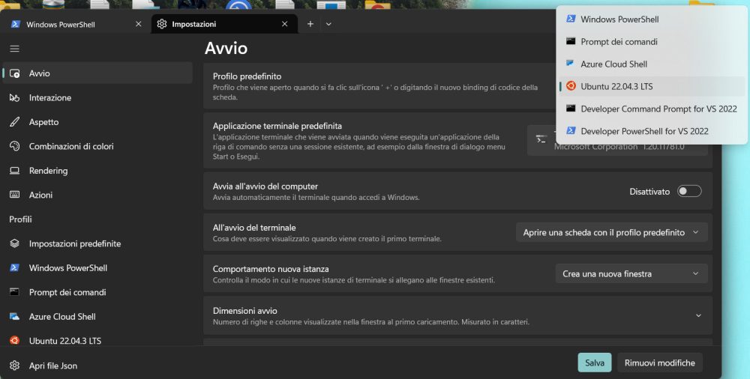The image size is (750, 379).
Task: Click the Rendering monitor icon
Action: [14, 171]
